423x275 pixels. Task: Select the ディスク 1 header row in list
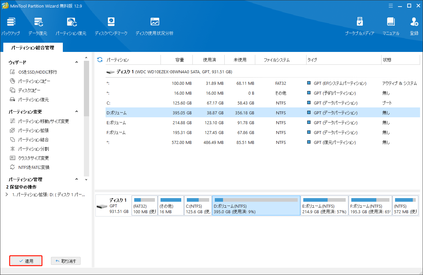pos(262,72)
